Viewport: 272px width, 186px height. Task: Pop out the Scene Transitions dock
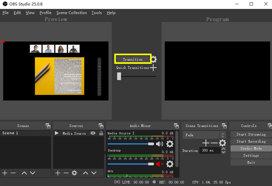224,126
